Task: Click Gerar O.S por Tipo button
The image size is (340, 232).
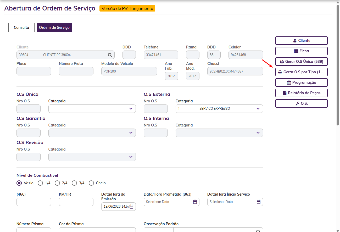Action: click(302, 72)
